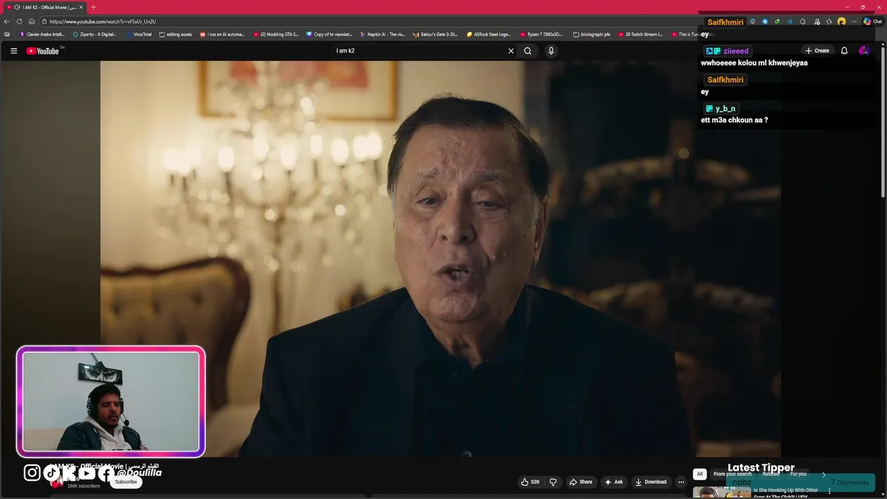Open the browser settings ellipsis menu

(853, 21)
